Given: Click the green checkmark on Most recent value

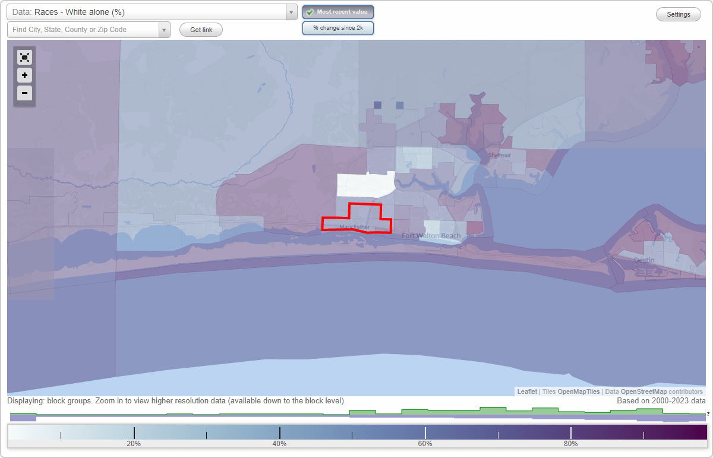Looking at the screenshot, I should [310, 12].
